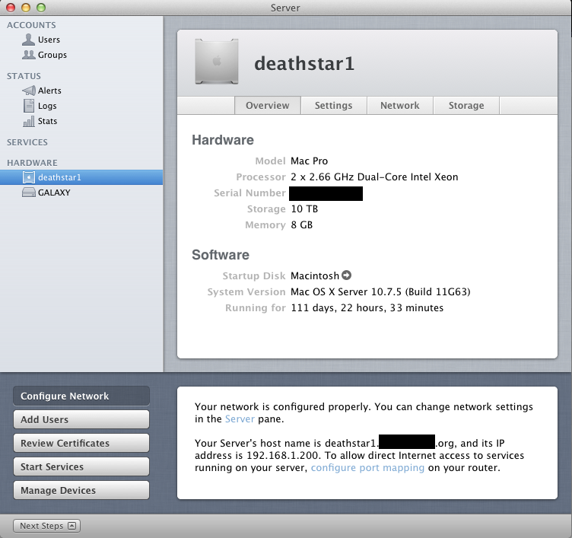Click the arrow icon next to Macintosh
Image resolution: width=572 pixels, height=538 pixels.
pos(347,275)
